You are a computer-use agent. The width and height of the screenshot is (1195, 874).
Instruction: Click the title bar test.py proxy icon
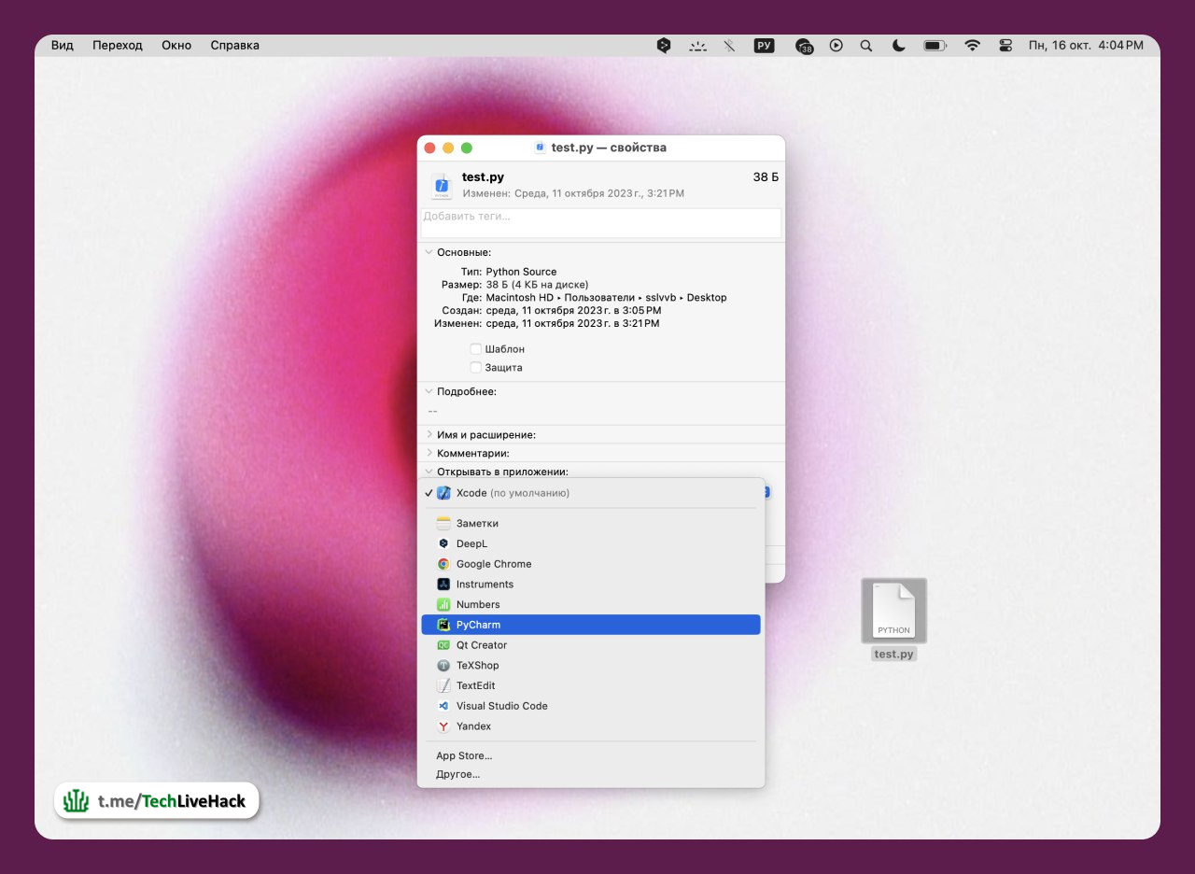click(540, 148)
